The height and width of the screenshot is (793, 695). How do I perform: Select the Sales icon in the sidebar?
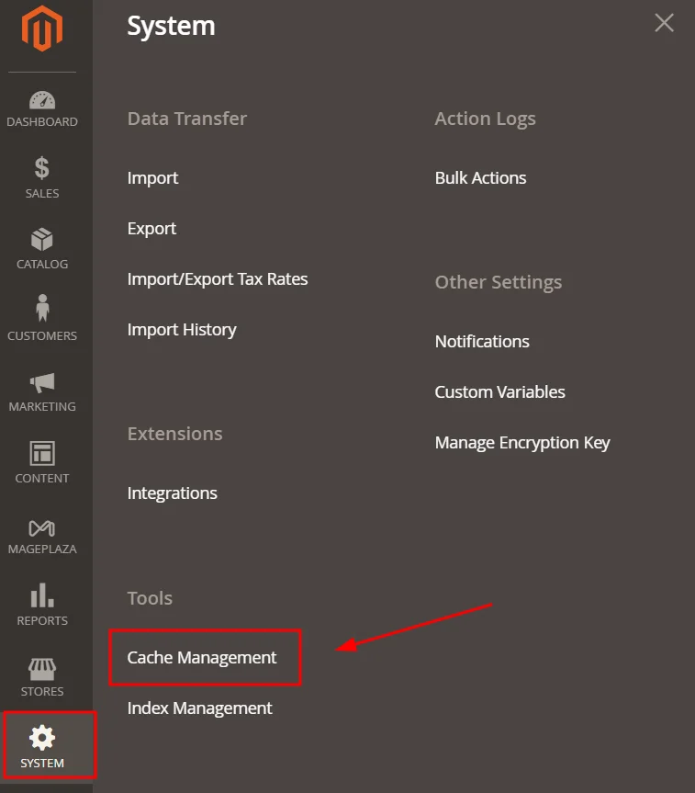[x=41, y=178]
